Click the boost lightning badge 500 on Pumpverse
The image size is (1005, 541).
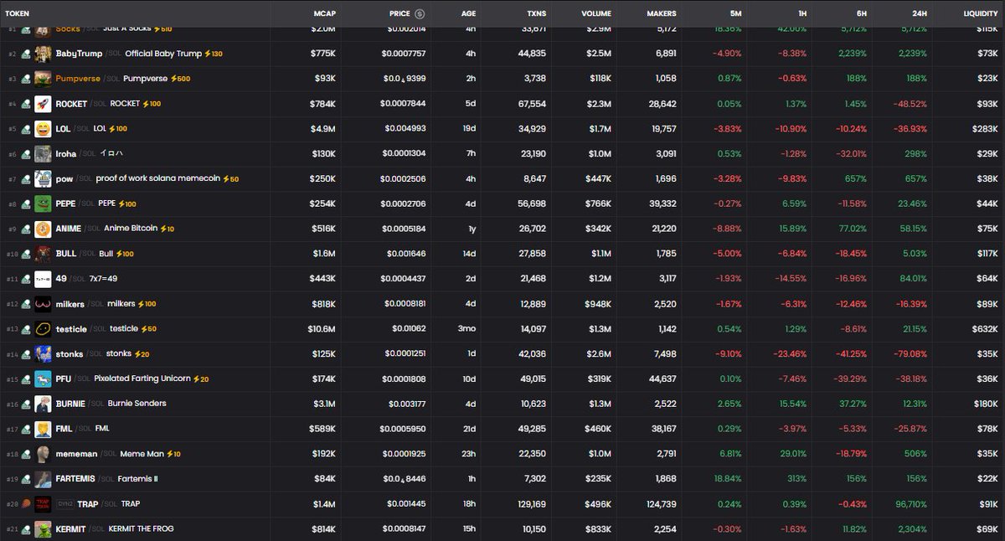[x=182, y=79]
